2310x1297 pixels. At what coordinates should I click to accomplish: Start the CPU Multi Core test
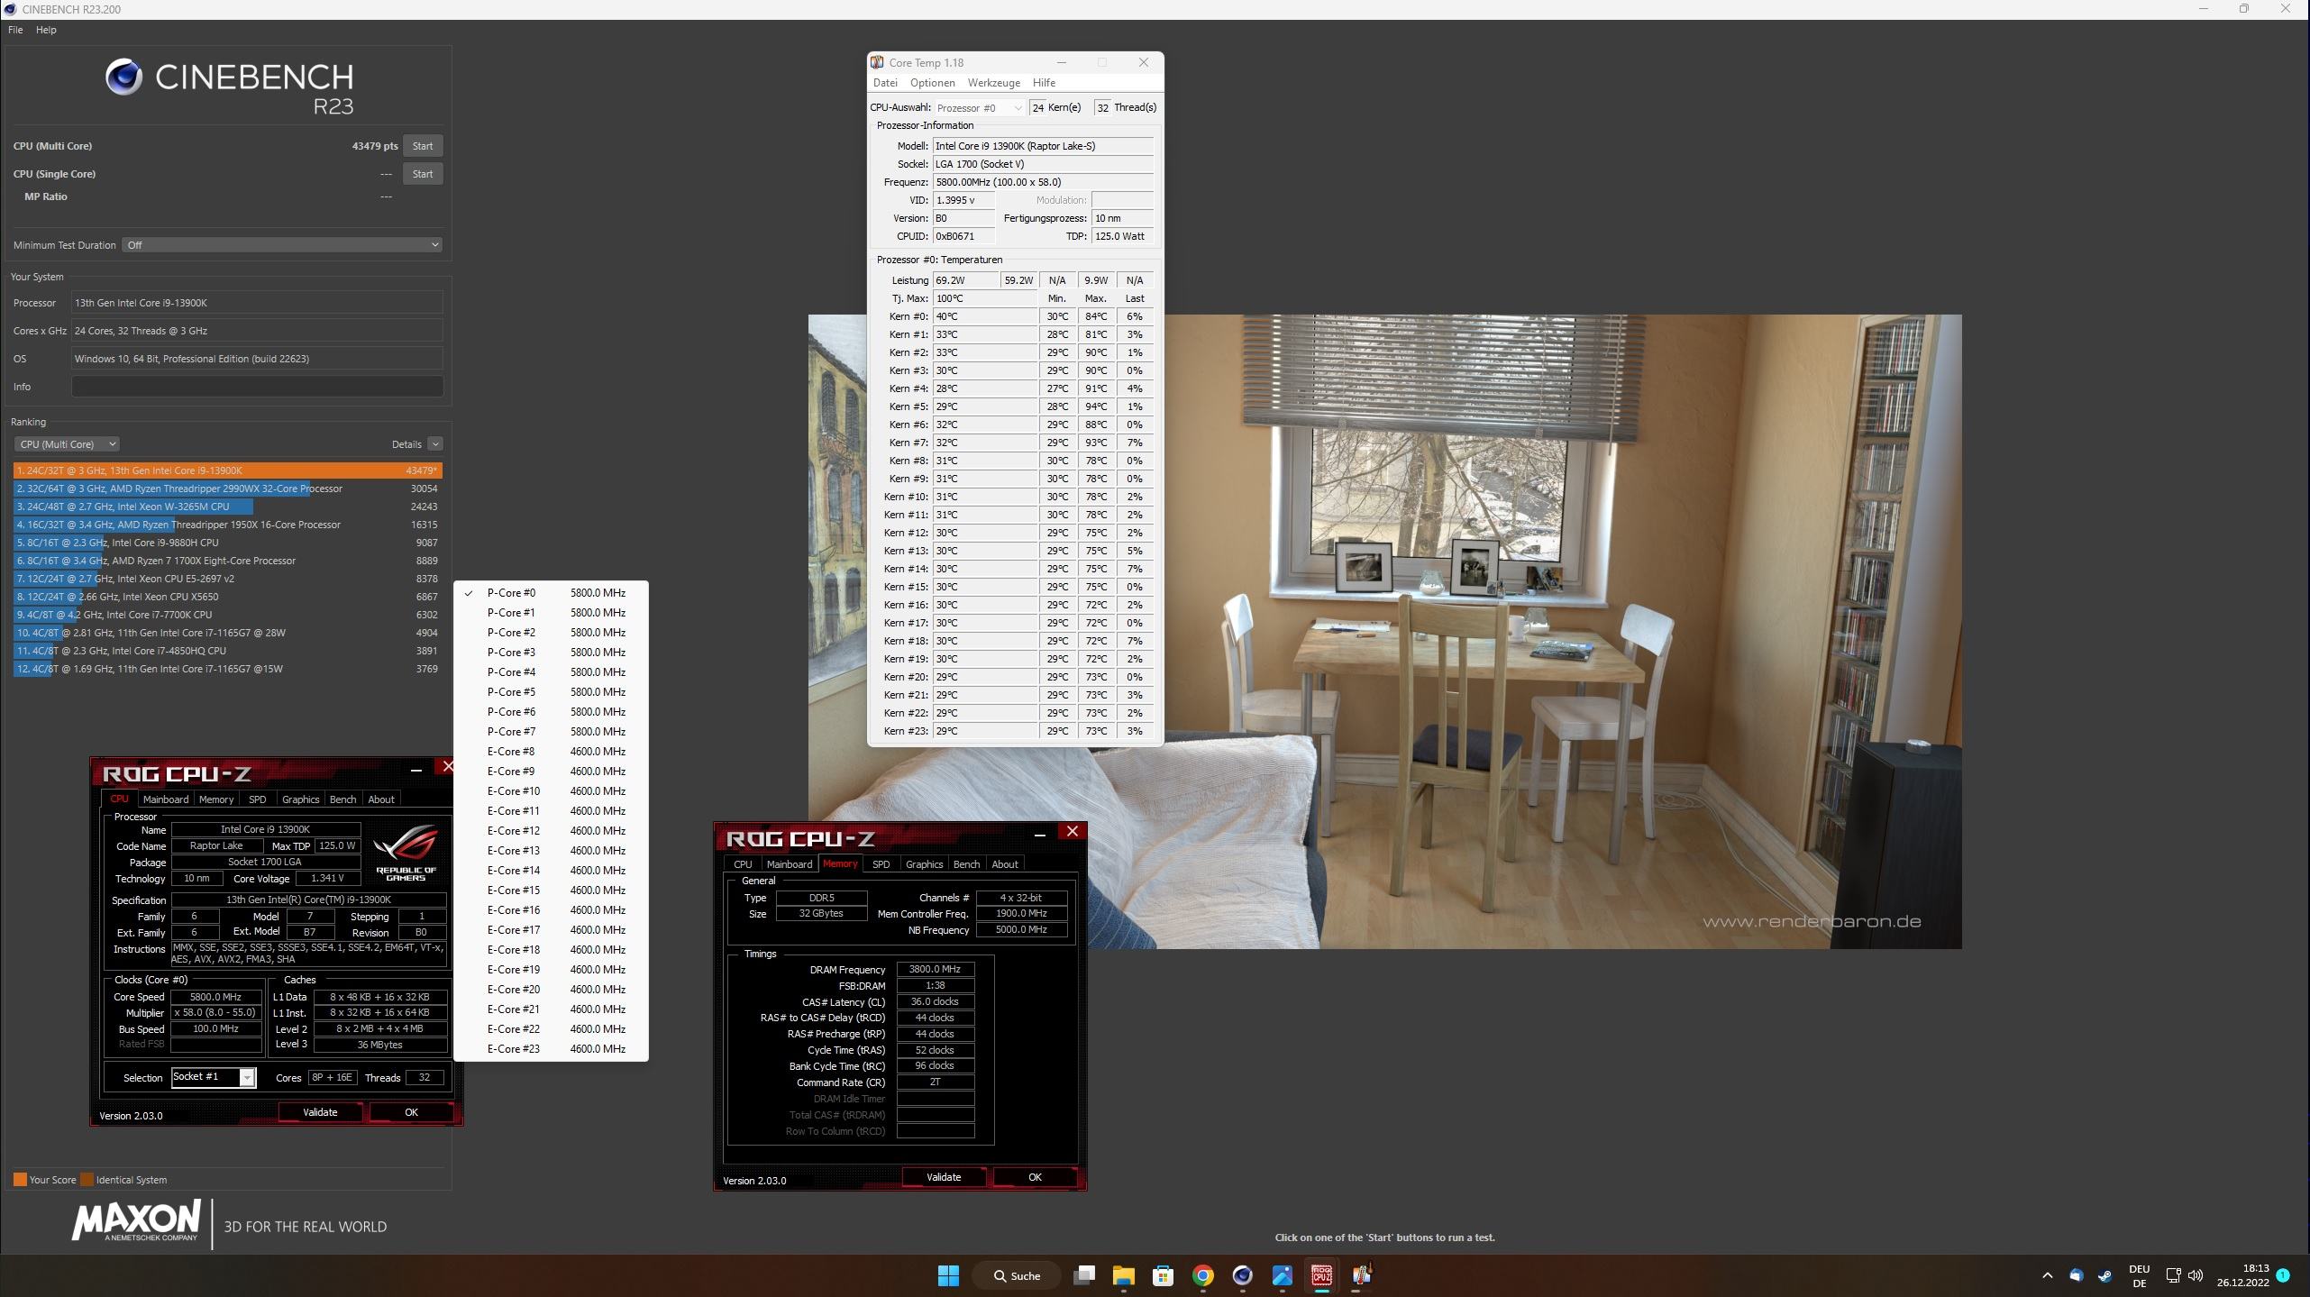[x=422, y=146]
